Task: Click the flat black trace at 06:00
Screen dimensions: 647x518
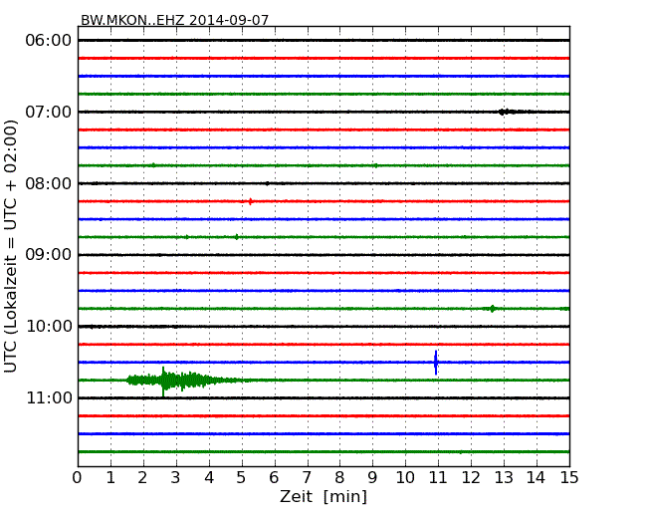Action: (x=323, y=40)
